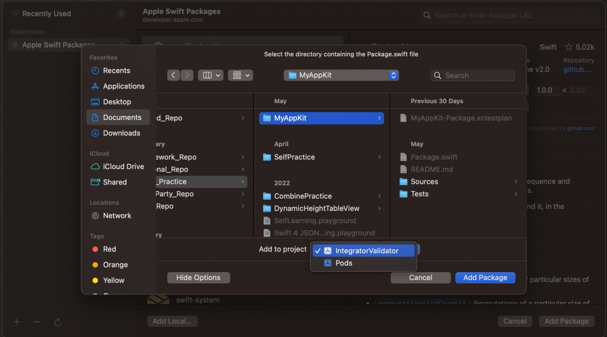Cancel the file selection dialog
The image size is (607, 337).
coord(420,278)
